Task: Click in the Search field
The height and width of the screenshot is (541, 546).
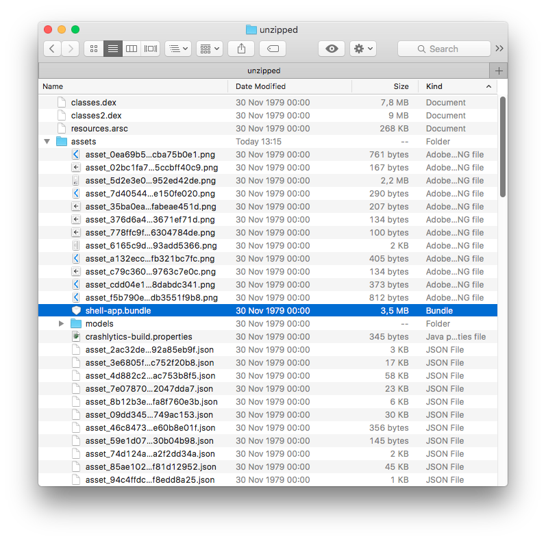Action: pos(444,49)
